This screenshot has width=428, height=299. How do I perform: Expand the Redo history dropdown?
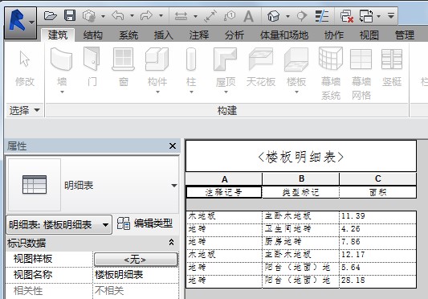click(x=161, y=16)
